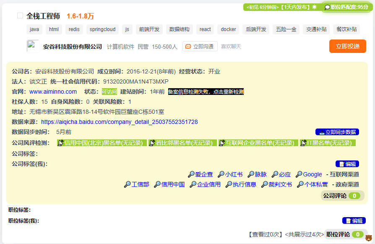Open the 安谷科技 company logo thumbnail
375x244 pixels.
click(33, 46)
